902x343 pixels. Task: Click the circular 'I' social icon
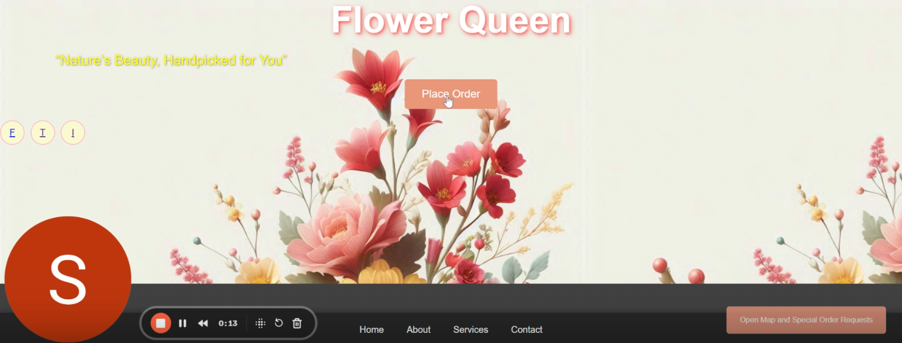[73, 133]
